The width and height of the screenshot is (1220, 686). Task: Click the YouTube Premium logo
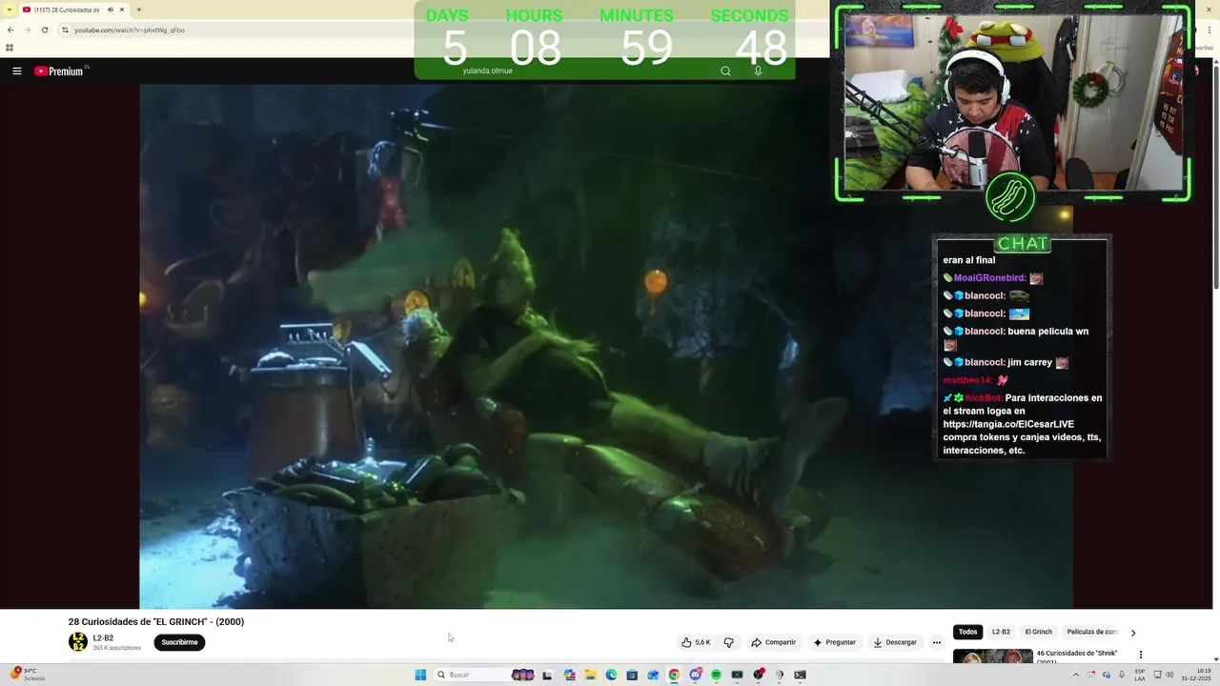pos(61,71)
